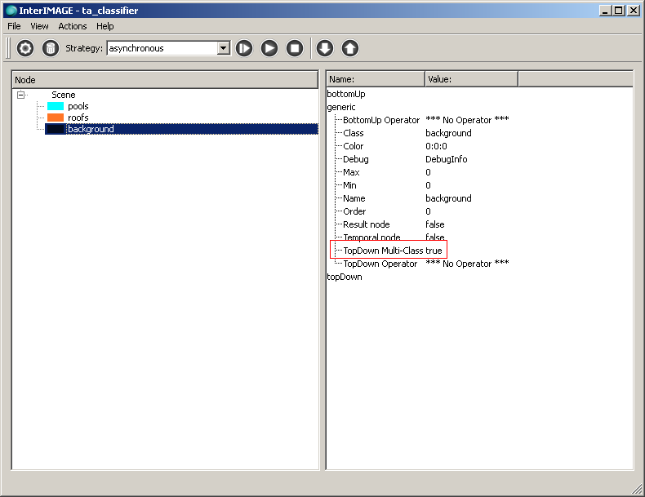This screenshot has width=645, height=497.
Task: Select the pools node in tree
Action: click(x=78, y=106)
